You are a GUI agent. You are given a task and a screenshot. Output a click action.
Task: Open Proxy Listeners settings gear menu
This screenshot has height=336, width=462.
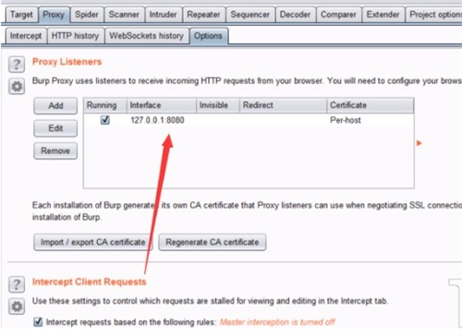[x=17, y=87]
